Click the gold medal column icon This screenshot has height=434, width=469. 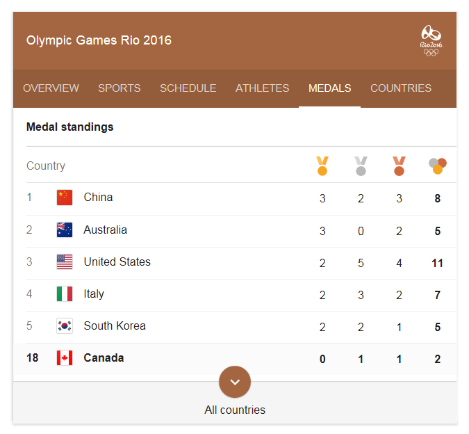322,166
